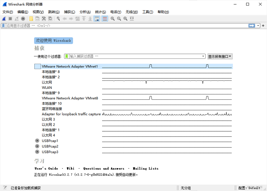The image size is (267, 191).
Task: Click zoom out magnifier icon
Action: 119,19
